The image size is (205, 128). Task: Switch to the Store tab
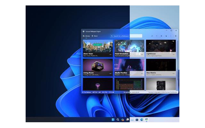(94, 36)
